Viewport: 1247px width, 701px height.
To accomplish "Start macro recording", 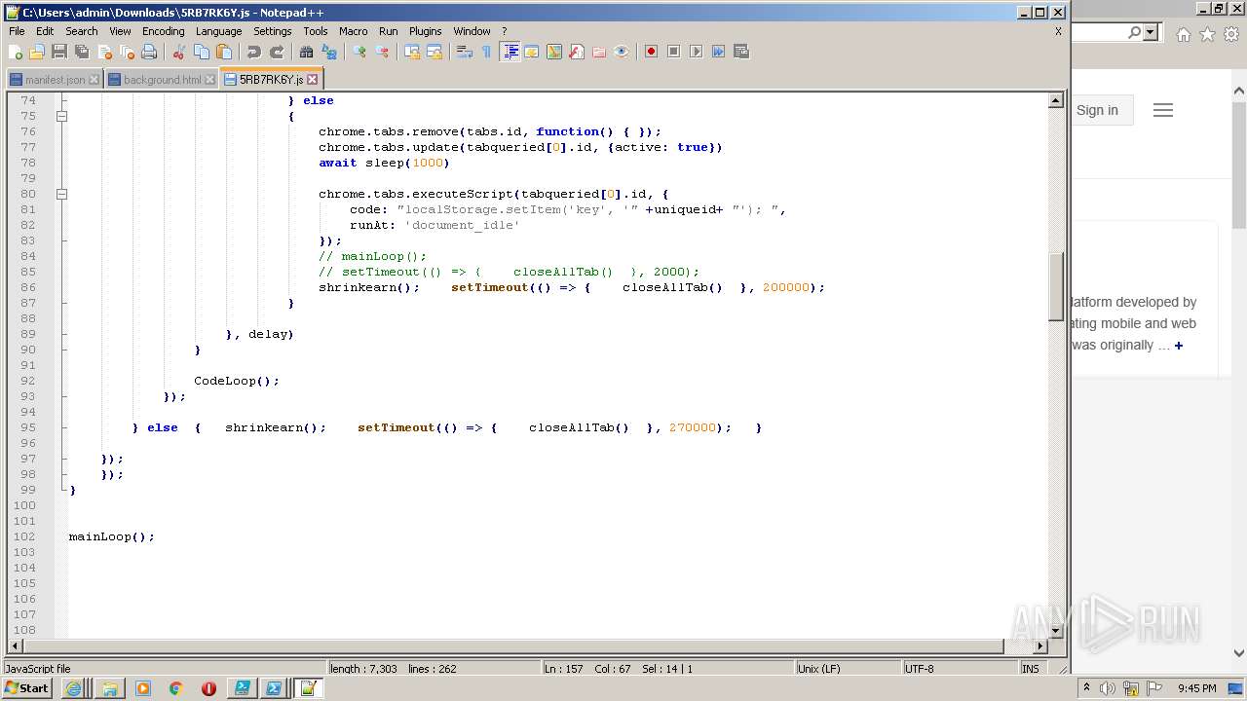I will [x=652, y=52].
